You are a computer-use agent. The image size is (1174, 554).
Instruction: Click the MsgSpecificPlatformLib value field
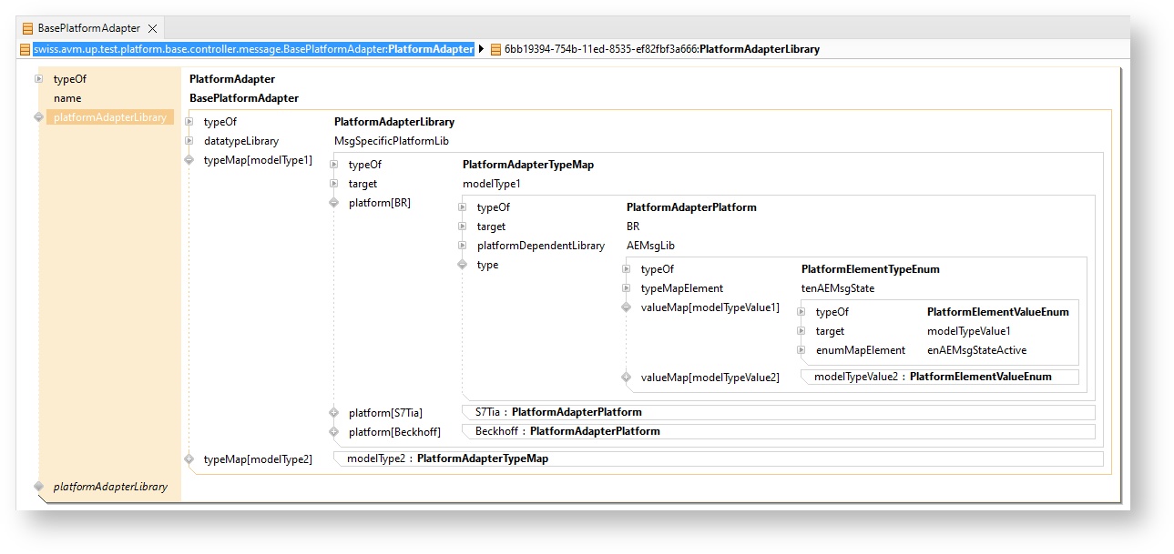391,141
